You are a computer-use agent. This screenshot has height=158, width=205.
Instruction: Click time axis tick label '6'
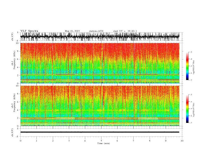point(117,141)
